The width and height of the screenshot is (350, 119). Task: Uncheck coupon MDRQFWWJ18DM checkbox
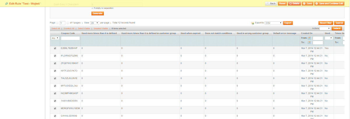tap(55, 108)
